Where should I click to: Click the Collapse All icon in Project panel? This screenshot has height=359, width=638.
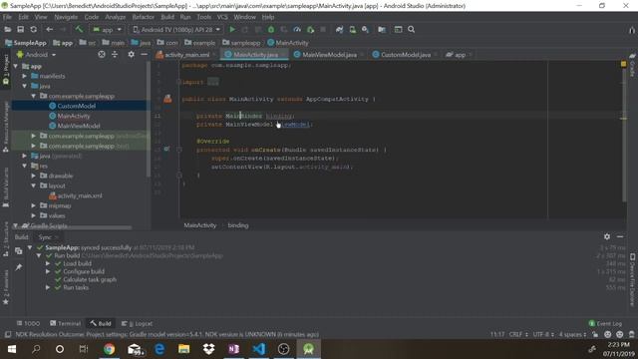115,54
